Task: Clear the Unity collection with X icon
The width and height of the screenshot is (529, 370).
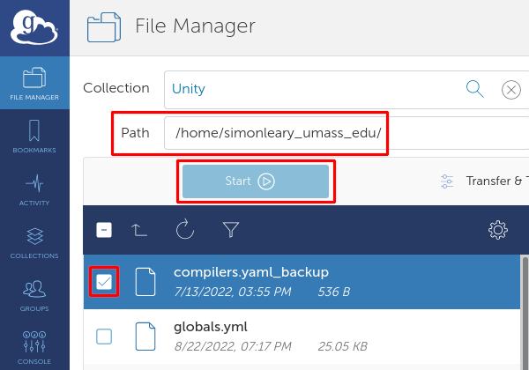Action: point(510,89)
